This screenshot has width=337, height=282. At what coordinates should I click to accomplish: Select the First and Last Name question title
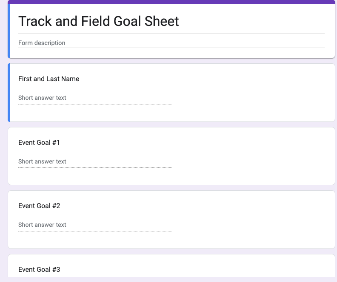[49, 79]
